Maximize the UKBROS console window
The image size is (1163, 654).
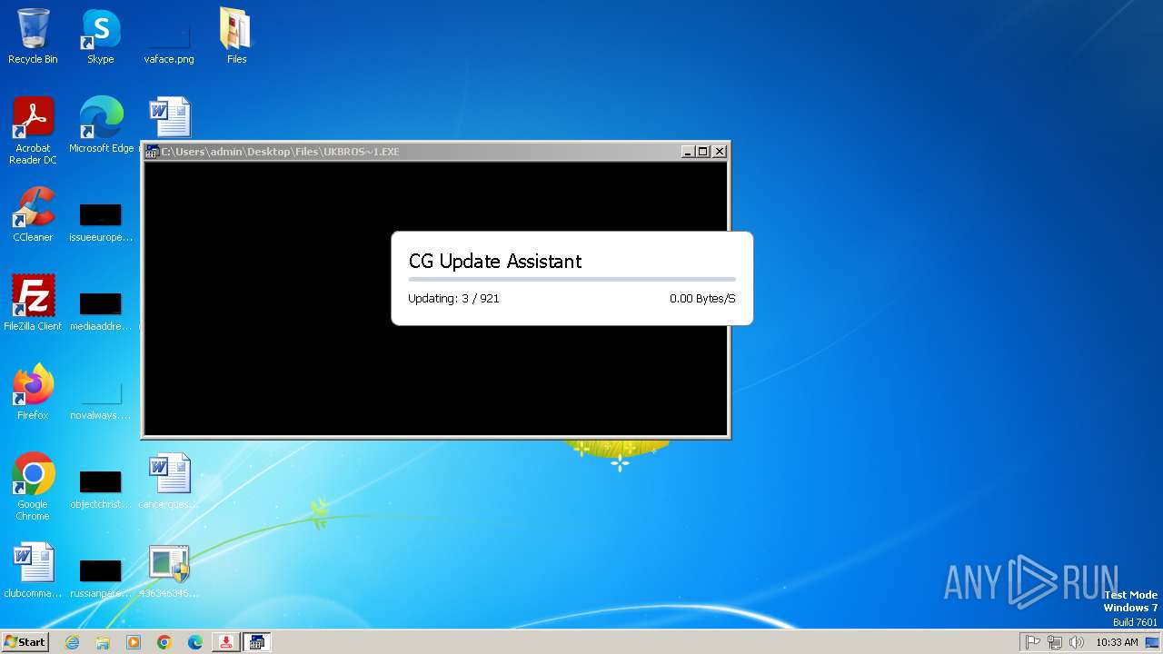(703, 152)
